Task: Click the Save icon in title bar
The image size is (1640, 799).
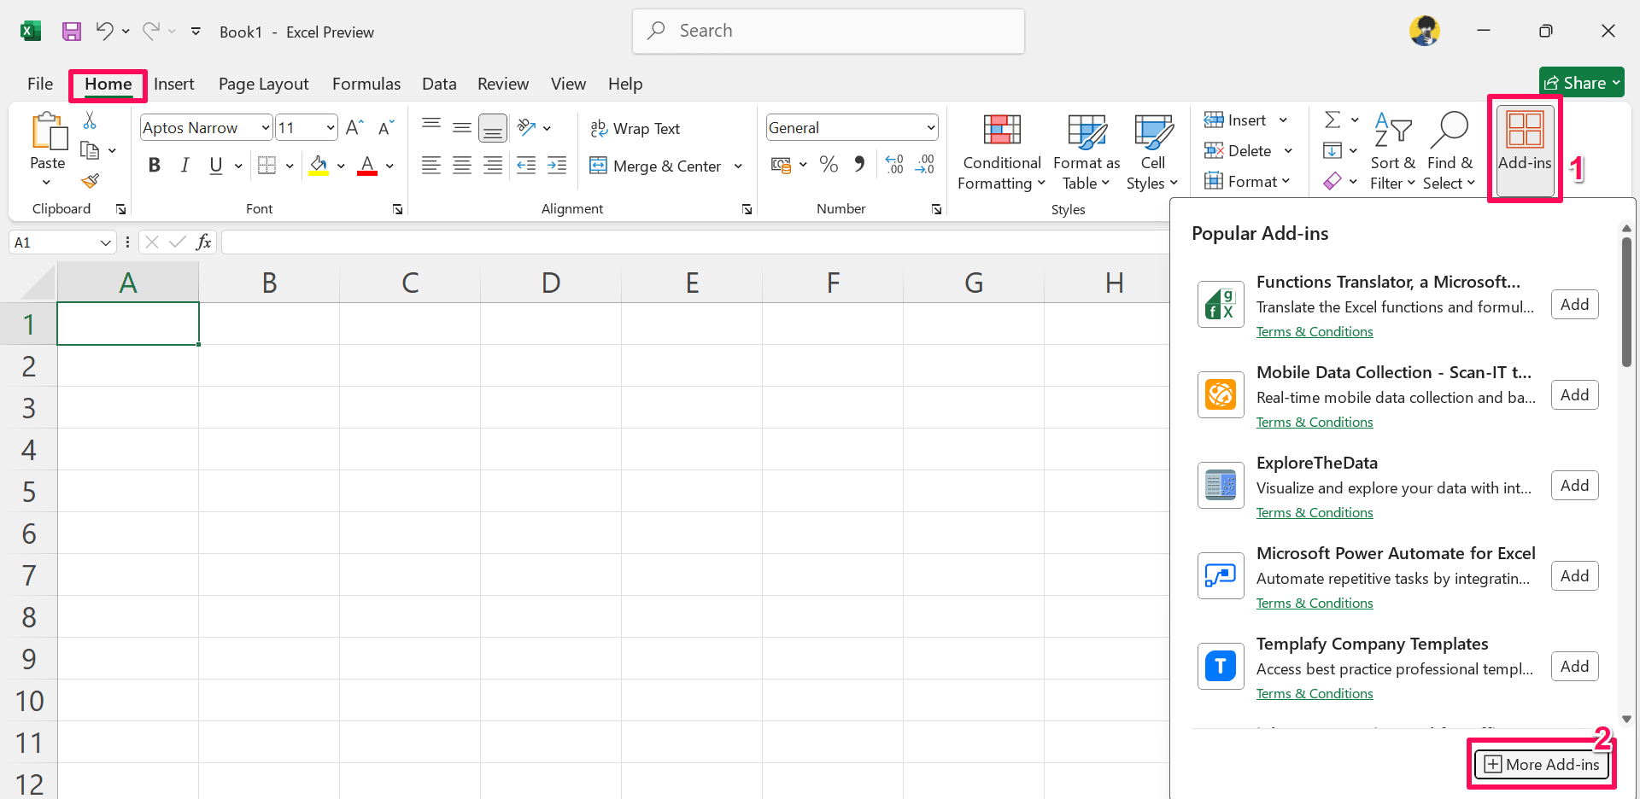Action: pos(72,32)
